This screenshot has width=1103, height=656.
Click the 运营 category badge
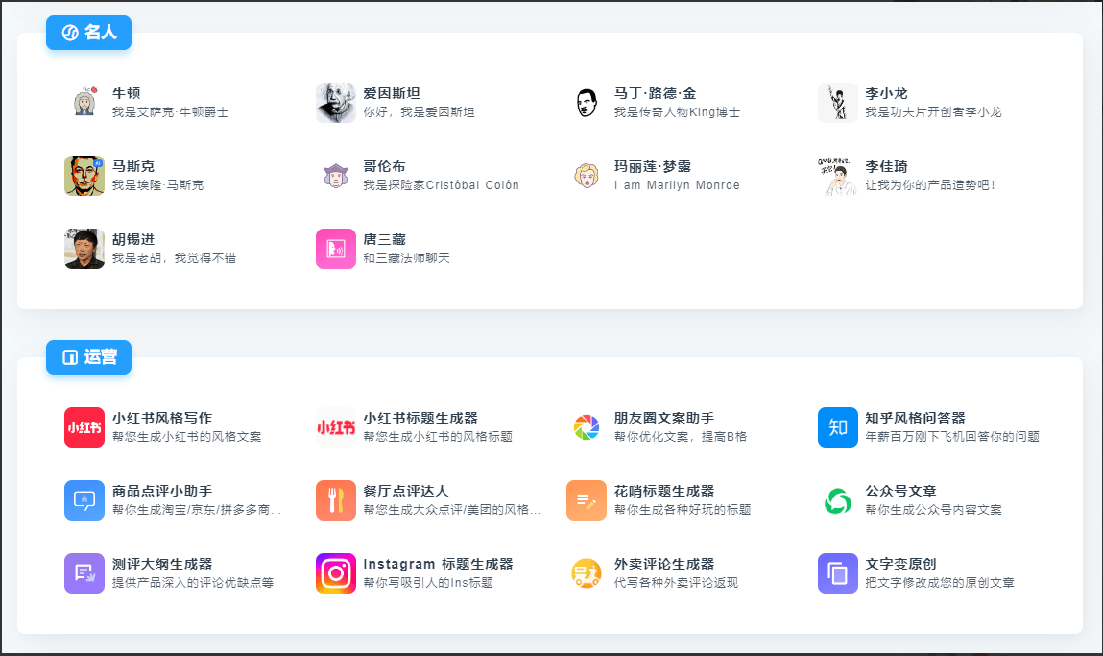[x=88, y=356]
